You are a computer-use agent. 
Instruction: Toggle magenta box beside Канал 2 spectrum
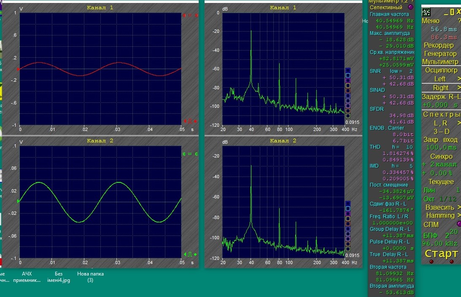348,214
